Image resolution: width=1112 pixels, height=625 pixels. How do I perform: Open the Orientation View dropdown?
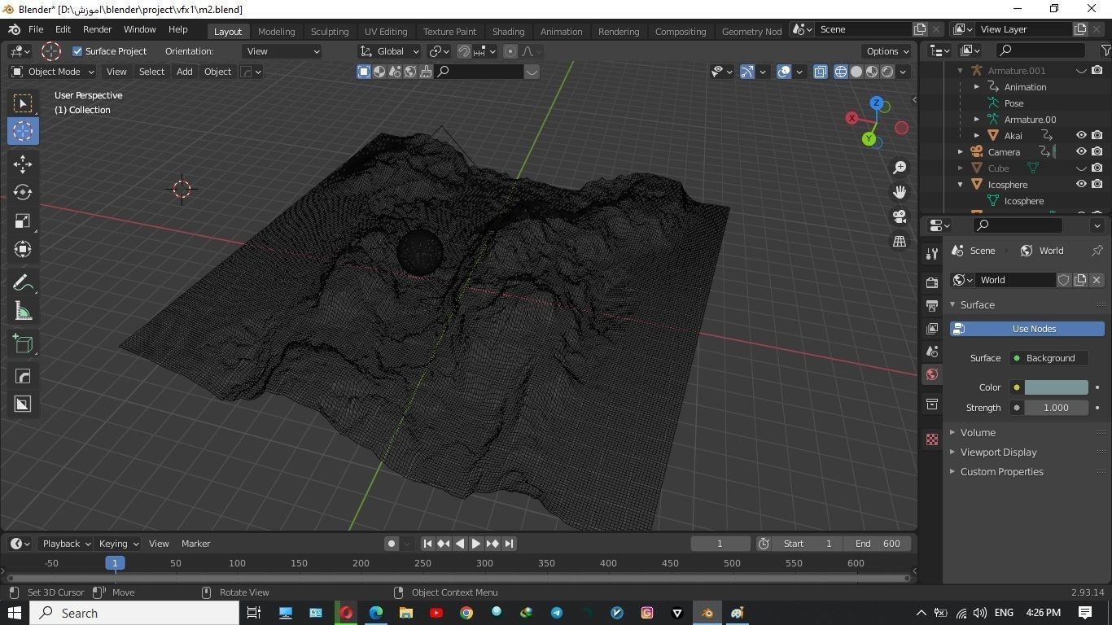282,51
